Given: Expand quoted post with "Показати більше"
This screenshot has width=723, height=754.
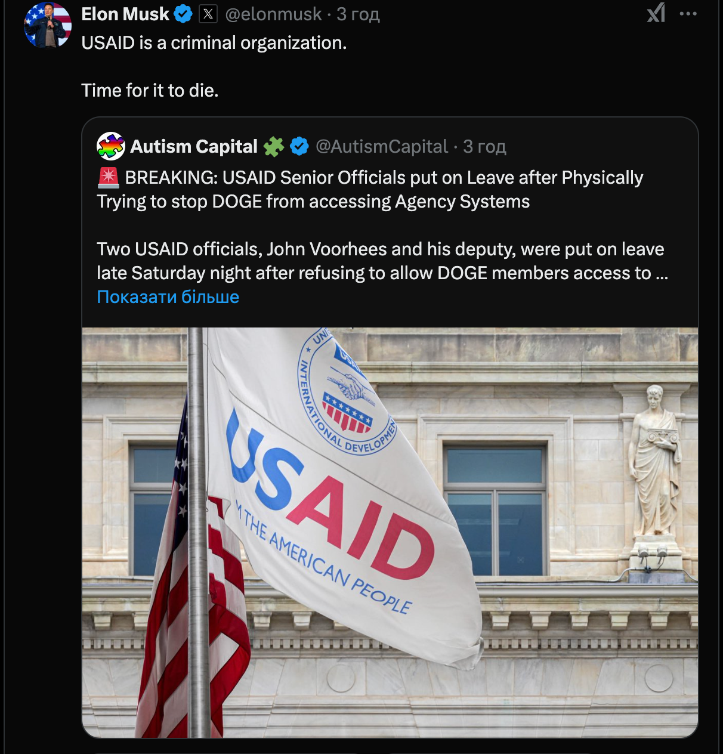Looking at the screenshot, I should click(x=168, y=297).
